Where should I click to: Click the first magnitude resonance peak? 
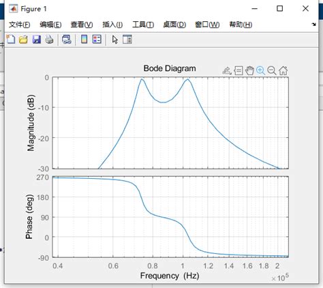click(142, 79)
